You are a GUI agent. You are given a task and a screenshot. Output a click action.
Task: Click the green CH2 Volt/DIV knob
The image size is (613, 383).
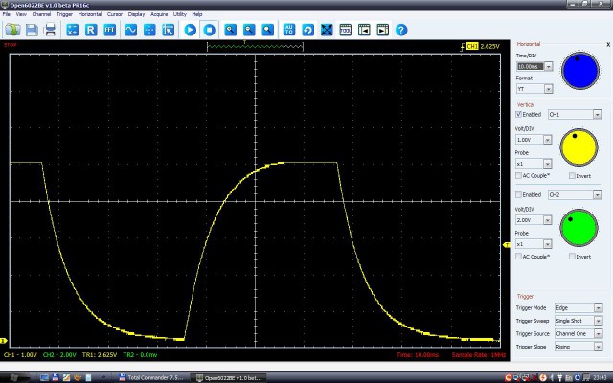coord(579,228)
